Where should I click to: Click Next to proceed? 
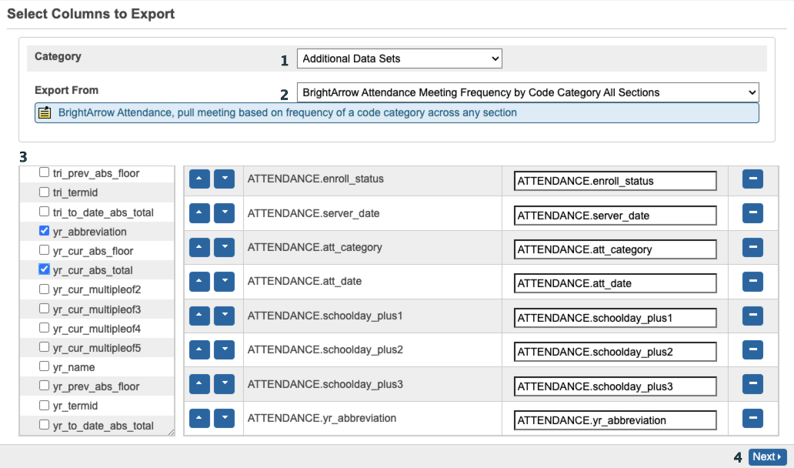coord(767,457)
